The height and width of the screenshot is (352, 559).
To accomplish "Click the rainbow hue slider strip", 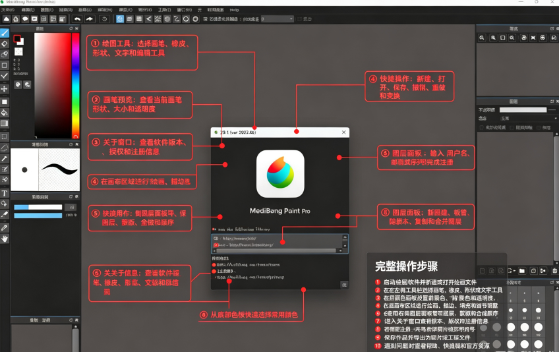I will (76, 86).
